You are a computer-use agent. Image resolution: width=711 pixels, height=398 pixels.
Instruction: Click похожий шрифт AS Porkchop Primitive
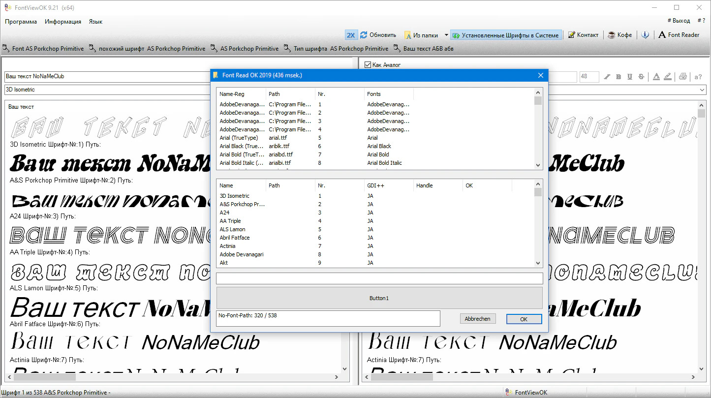point(147,49)
